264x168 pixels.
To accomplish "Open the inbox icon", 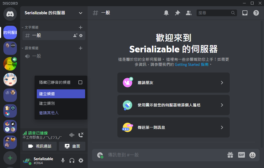I will pos(245,13).
